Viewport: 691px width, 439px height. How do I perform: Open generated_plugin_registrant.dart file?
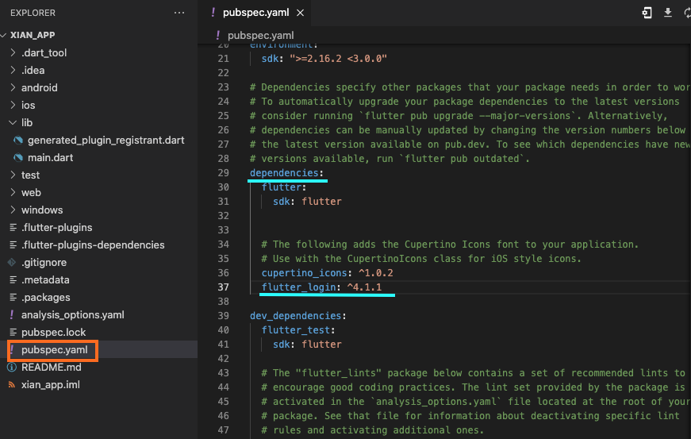coord(106,140)
